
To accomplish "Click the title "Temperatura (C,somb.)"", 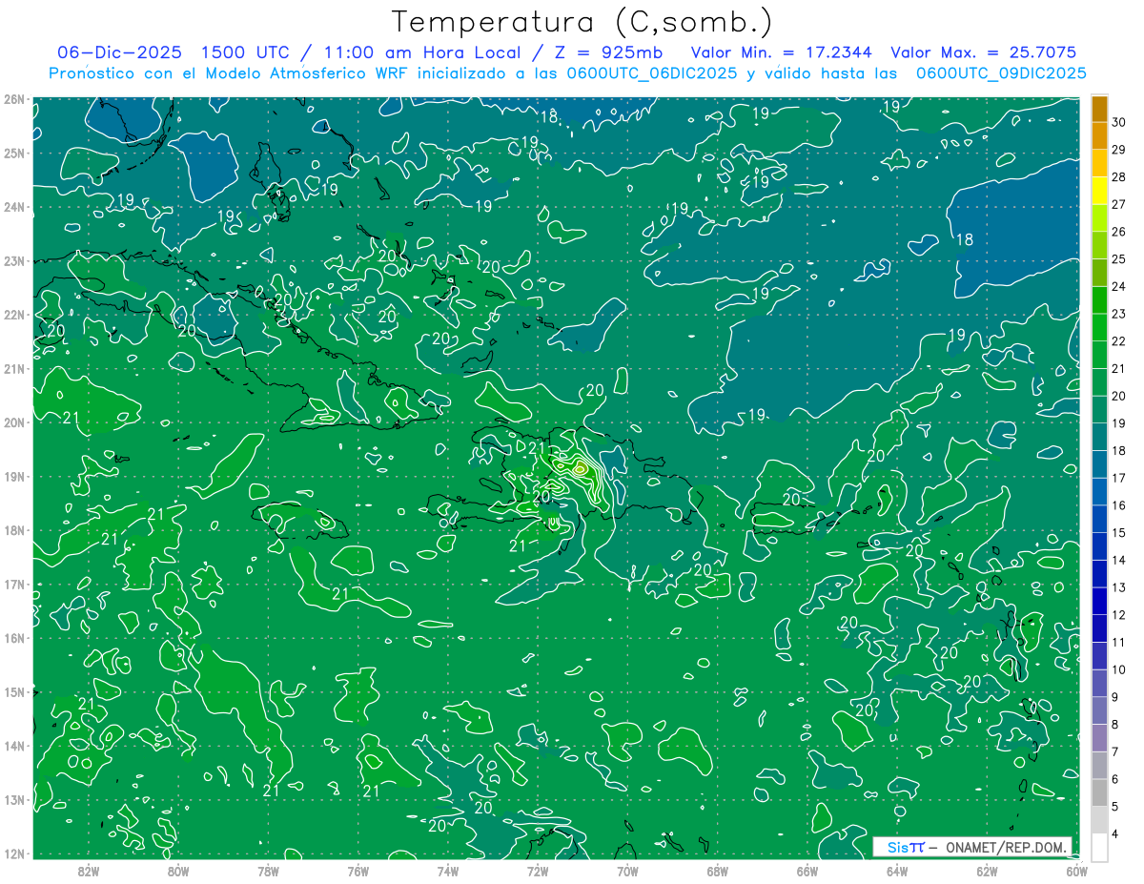I will [582, 23].
